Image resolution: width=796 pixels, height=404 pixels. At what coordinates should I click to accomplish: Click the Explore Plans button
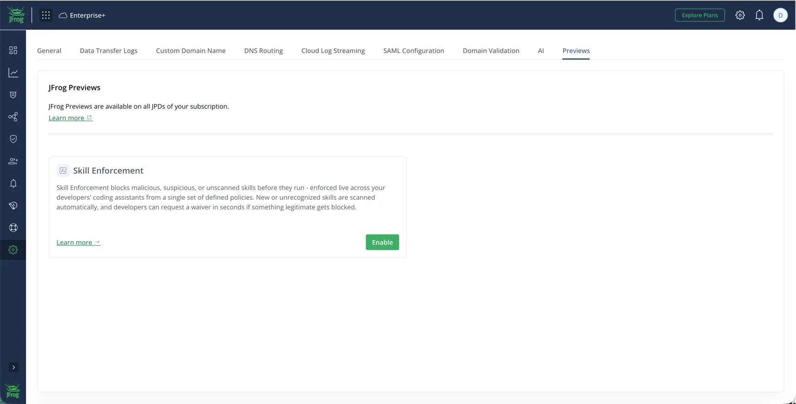(x=700, y=15)
